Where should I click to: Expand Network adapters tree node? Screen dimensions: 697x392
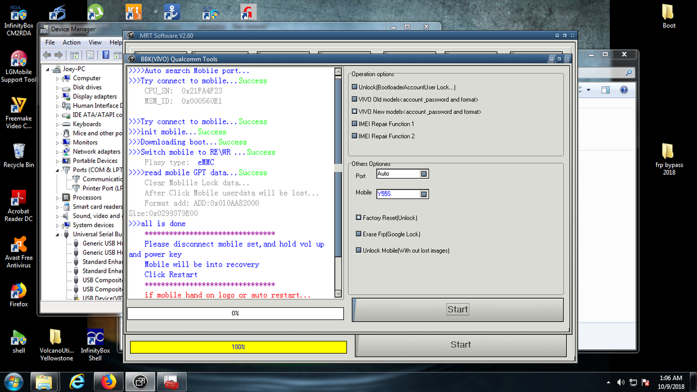[57, 152]
